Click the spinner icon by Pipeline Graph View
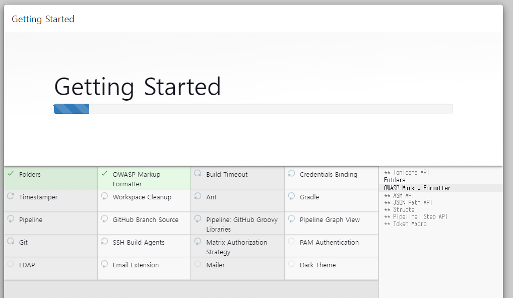Viewport: 513px width, 298px height. point(291,218)
